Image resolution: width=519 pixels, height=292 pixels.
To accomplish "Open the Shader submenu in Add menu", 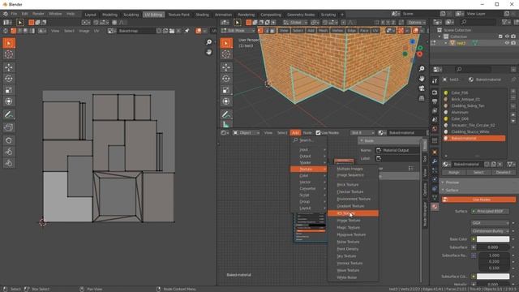I will point(308,162).
